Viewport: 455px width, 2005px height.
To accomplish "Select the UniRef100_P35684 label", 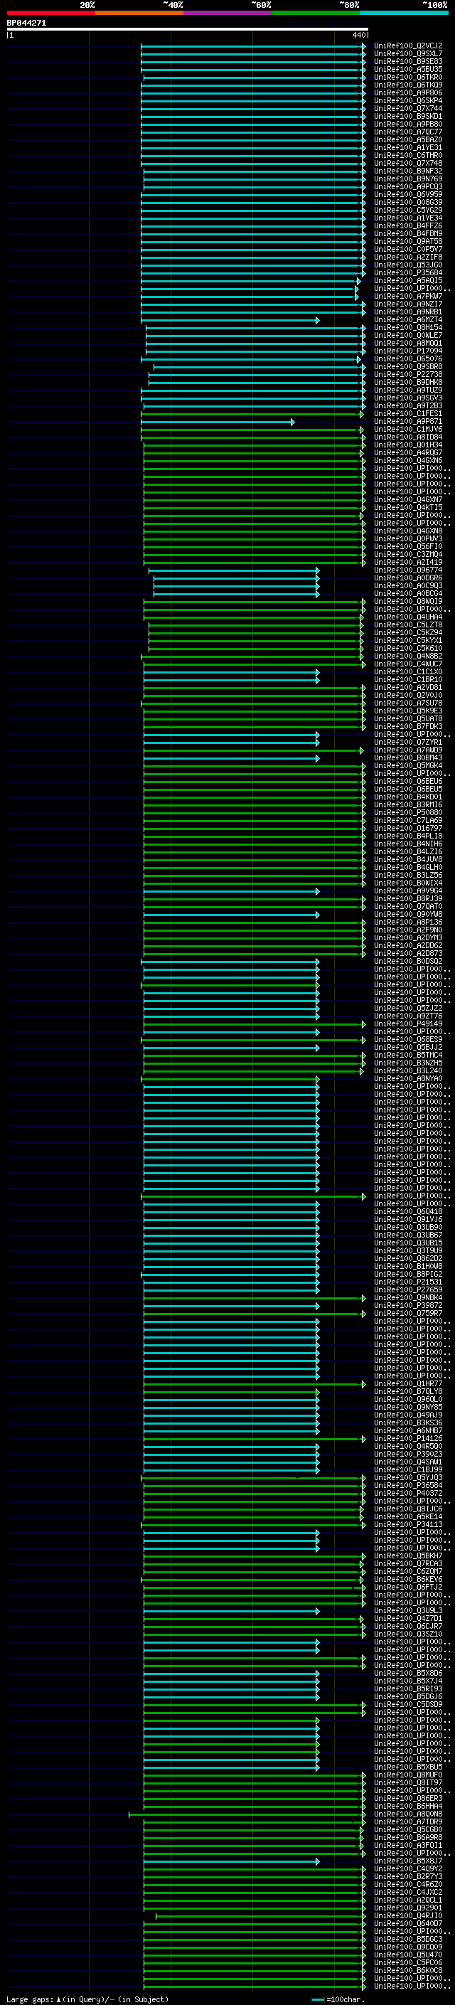I will coord(408,272).
